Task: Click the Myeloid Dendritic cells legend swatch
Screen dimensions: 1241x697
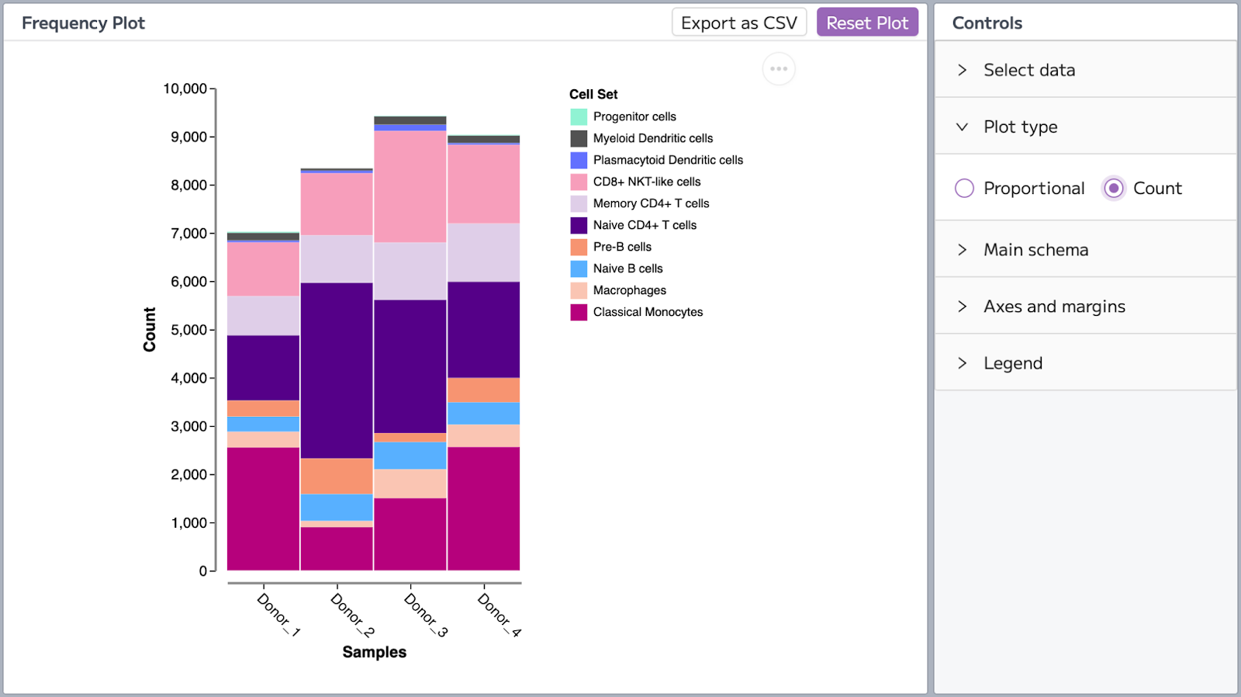Action: click(x=579, y=139)
